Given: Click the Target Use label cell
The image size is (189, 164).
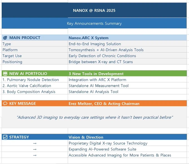Looking at the screenshot, I should 35,56.
